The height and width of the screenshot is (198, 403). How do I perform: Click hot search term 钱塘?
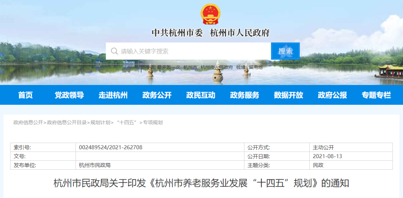click(241, 67)
